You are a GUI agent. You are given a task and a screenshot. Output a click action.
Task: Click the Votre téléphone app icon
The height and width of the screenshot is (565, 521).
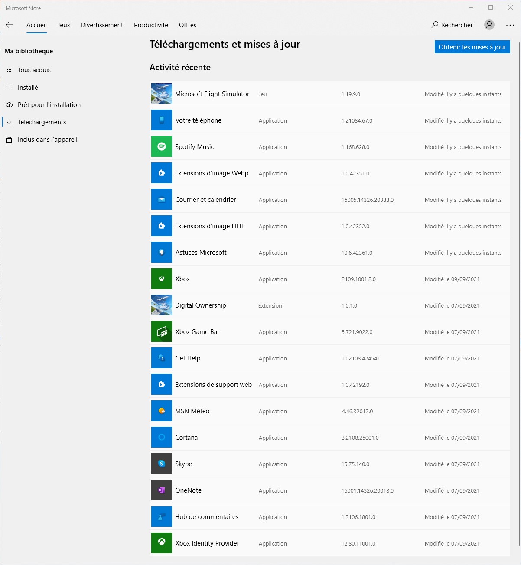click(162, 120)
